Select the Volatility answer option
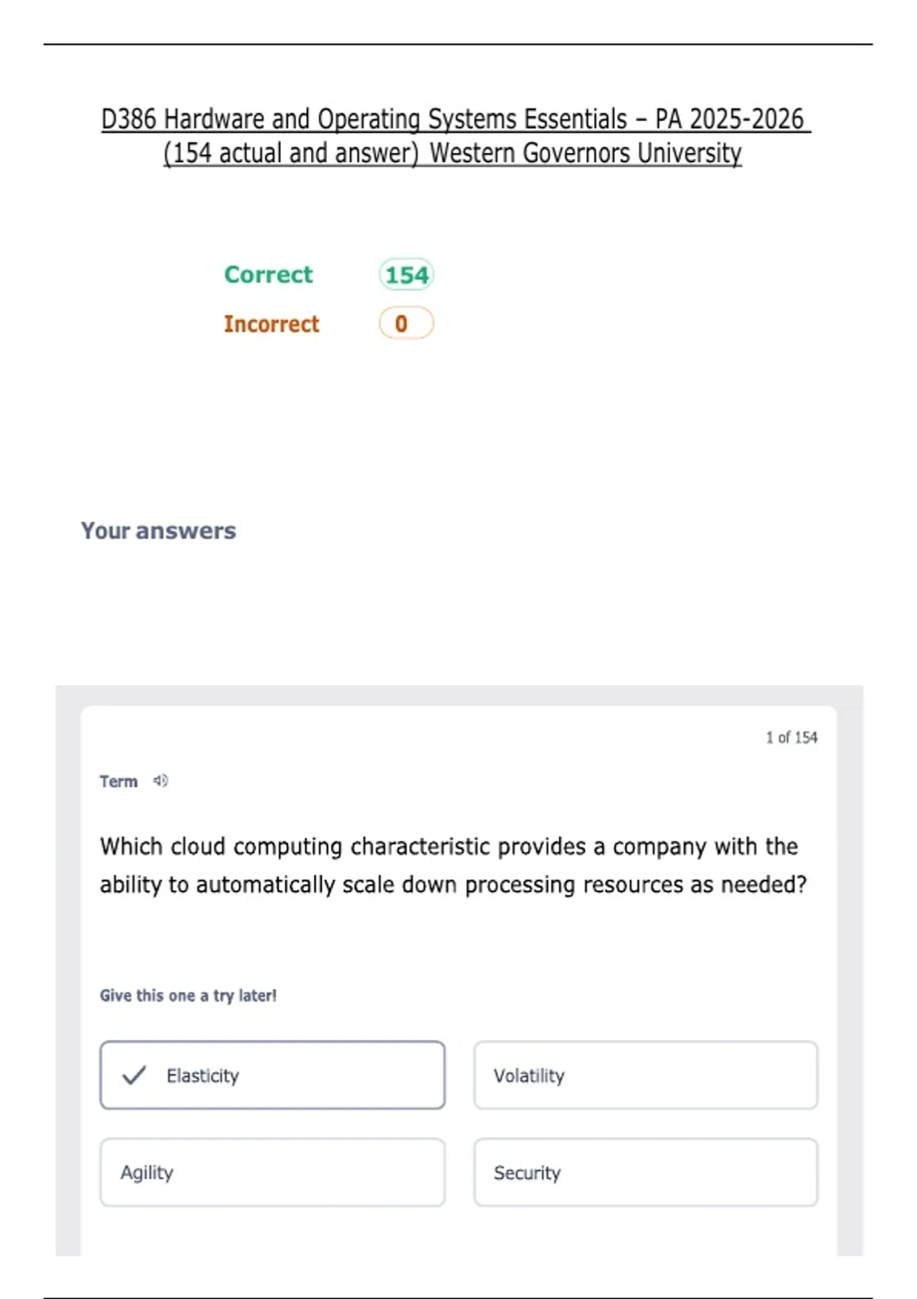Screen dimensions: 917x1299 click(646, 1075)
